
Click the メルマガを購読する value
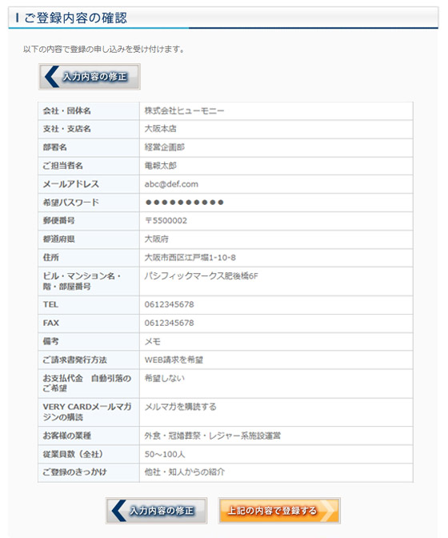pos(181,407)
